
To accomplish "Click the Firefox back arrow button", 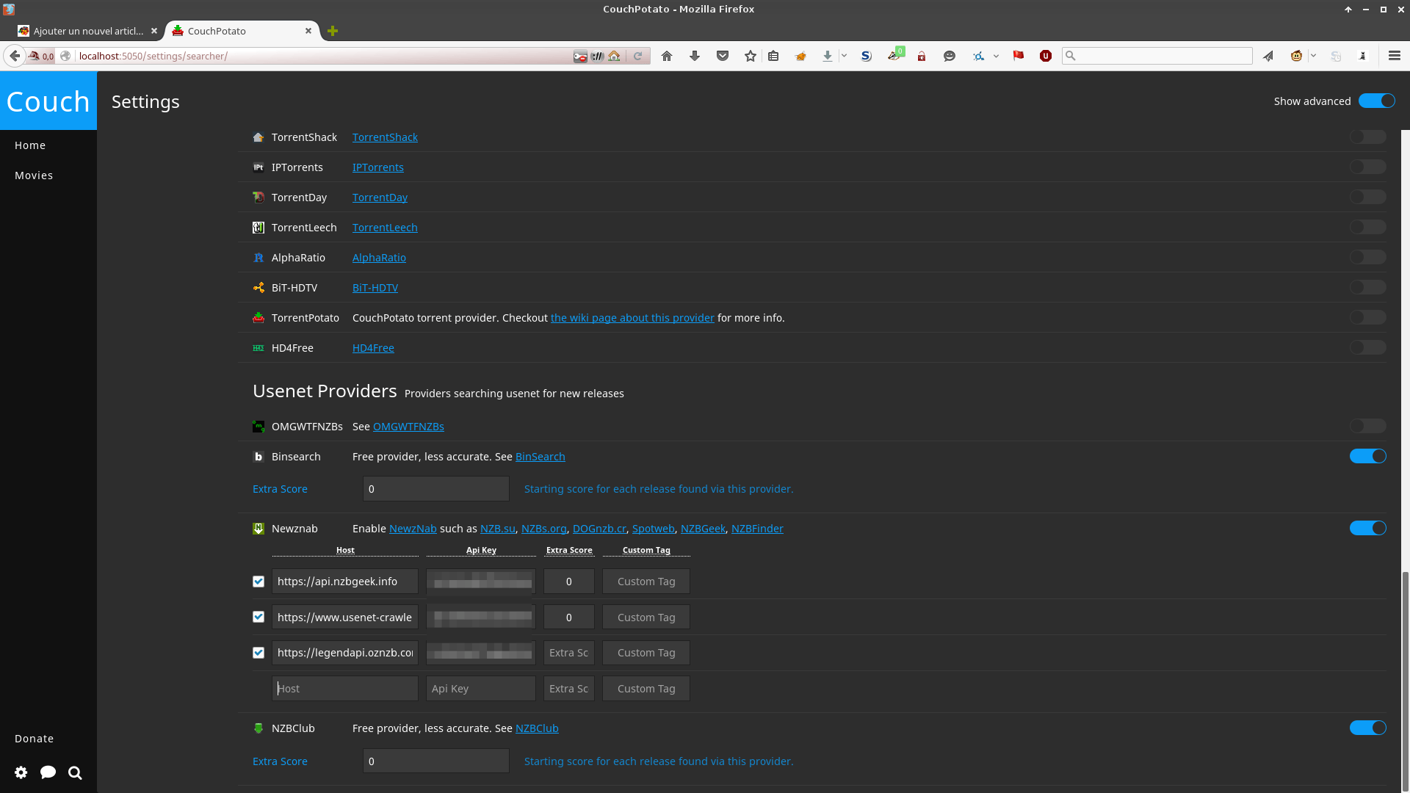I will (x=15, y=56).
